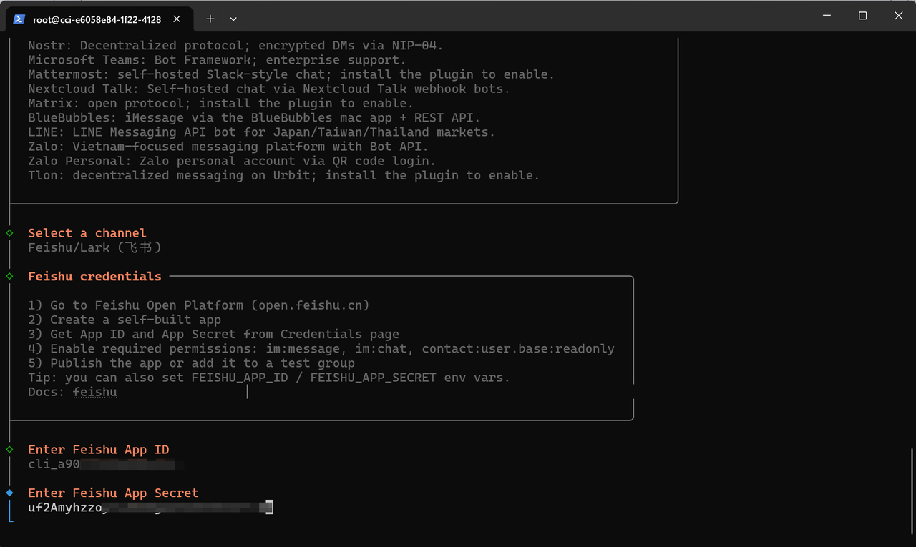This screenshot has width=916, height=547.
Task: Click the blue diamond beside "Enter Feishu App Secret"
Action: coord(8,492)
